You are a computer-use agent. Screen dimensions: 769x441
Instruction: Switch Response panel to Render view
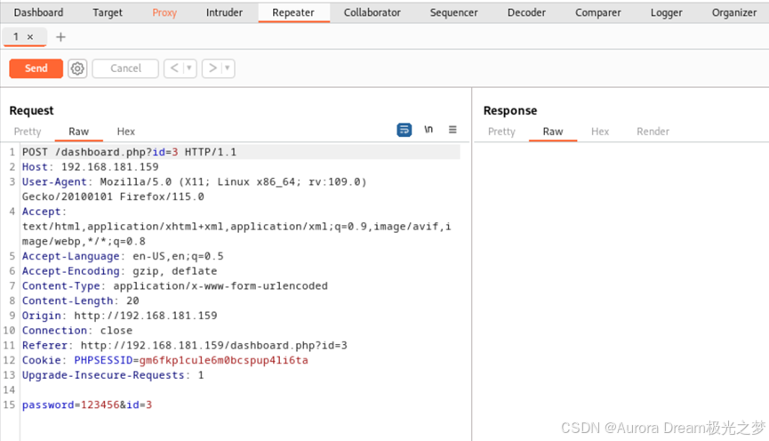pos(653,132)
